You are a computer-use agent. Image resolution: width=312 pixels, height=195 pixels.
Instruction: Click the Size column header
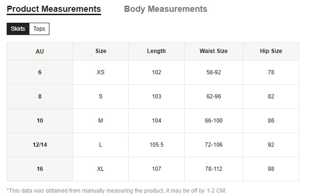(101, 51)
